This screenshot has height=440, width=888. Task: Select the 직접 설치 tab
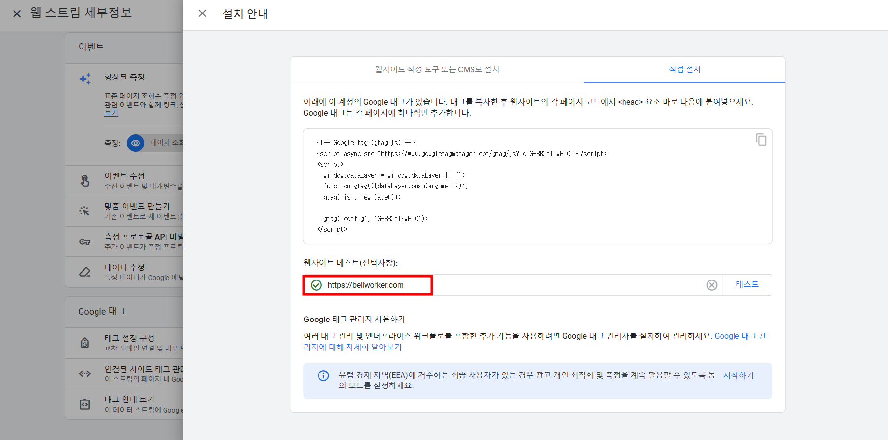(x=684, y=69)
